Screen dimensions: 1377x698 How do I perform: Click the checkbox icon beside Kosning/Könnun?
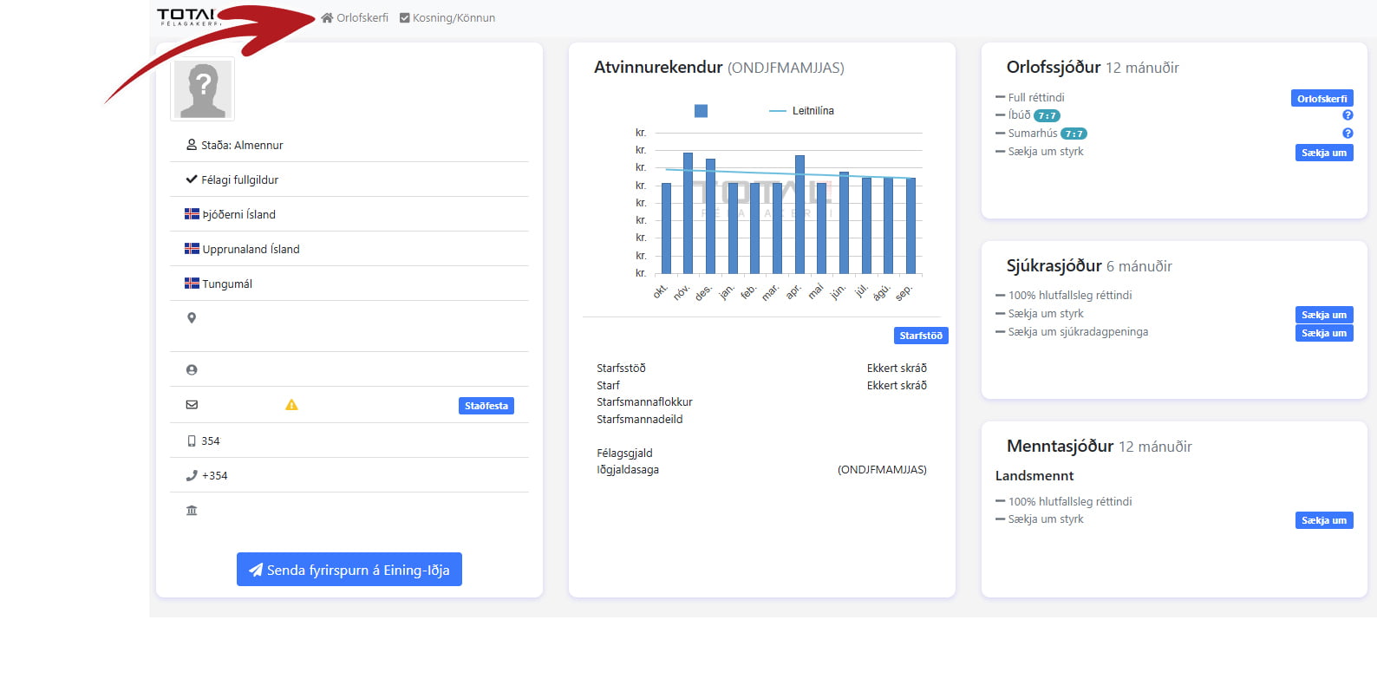[x=404, y=18]
